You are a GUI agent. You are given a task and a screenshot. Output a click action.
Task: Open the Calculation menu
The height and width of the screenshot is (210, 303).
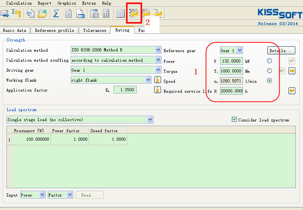[19, 3]
